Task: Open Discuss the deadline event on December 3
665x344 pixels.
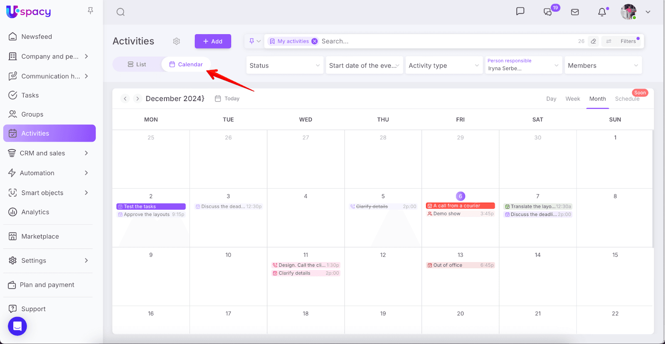Action: pos(228,206)
